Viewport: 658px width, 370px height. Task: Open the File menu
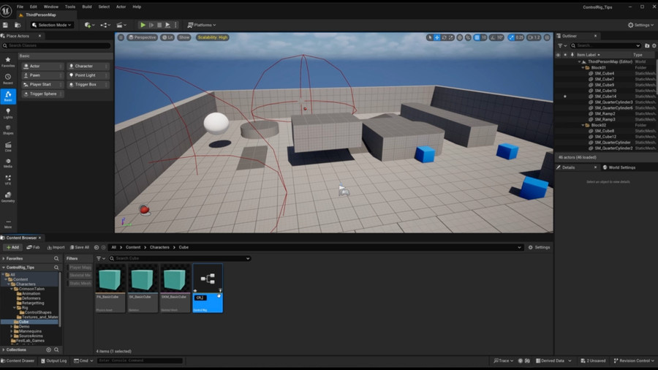20,7
